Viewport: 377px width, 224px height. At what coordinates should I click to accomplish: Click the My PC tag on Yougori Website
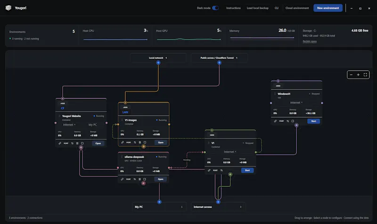[92, 125]
